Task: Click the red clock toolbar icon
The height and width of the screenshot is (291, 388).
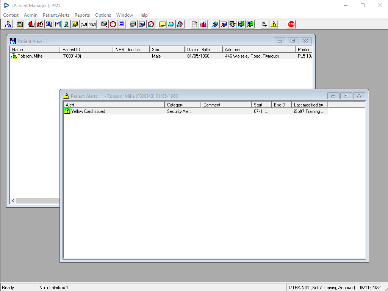Action: click(113, 24)
